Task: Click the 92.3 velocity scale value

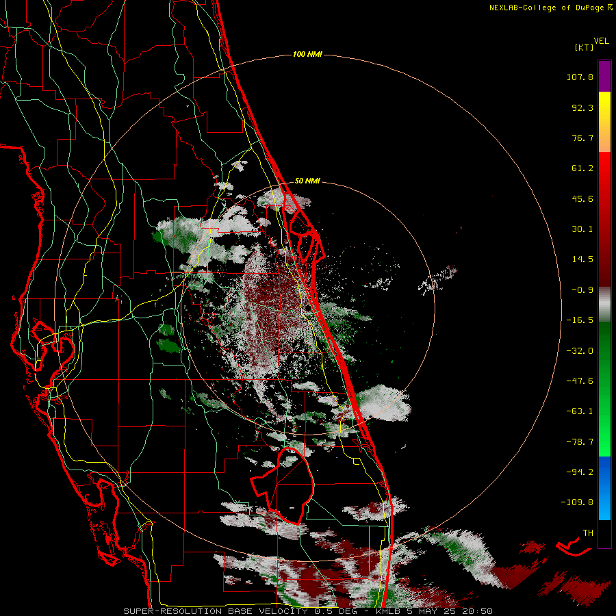Action: tap(582, 107)
